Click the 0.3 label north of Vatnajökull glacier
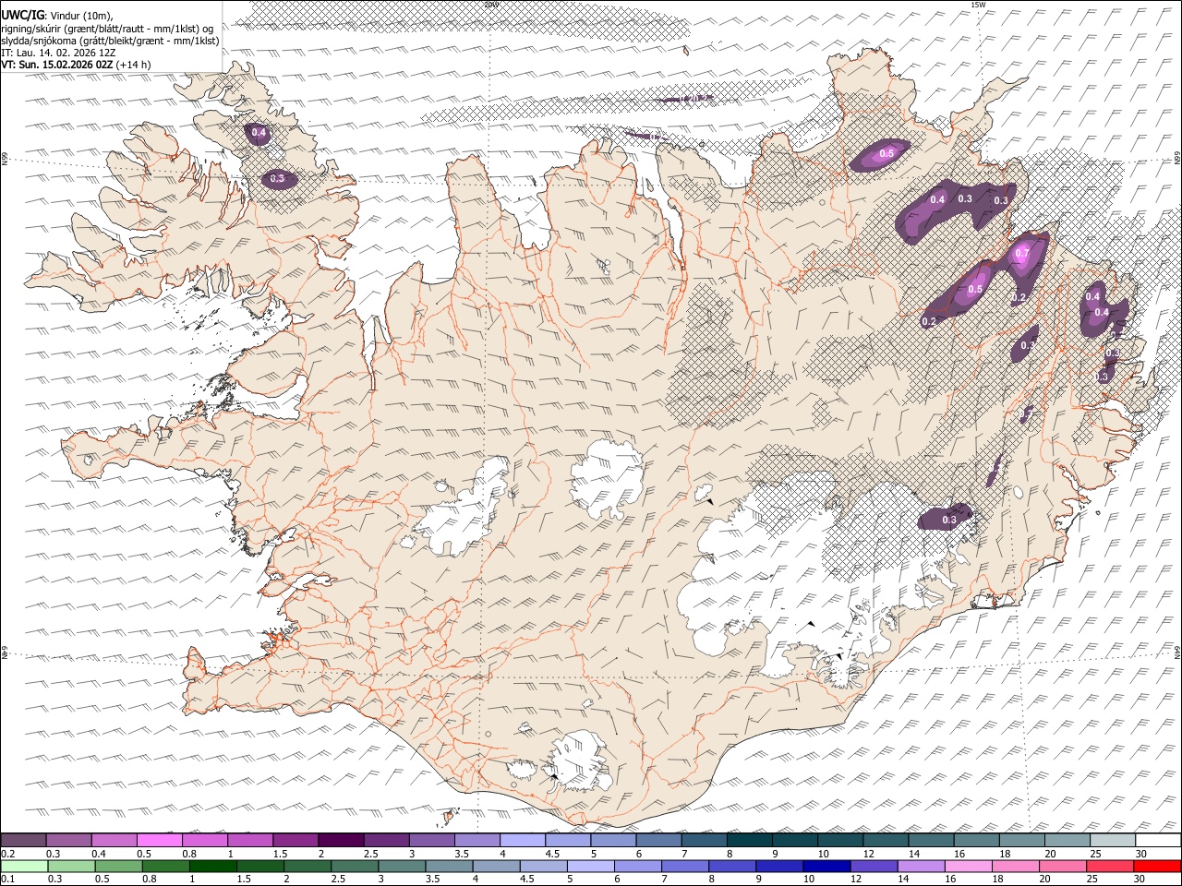This screenshot has width=1182, height=886. (948, 521)
